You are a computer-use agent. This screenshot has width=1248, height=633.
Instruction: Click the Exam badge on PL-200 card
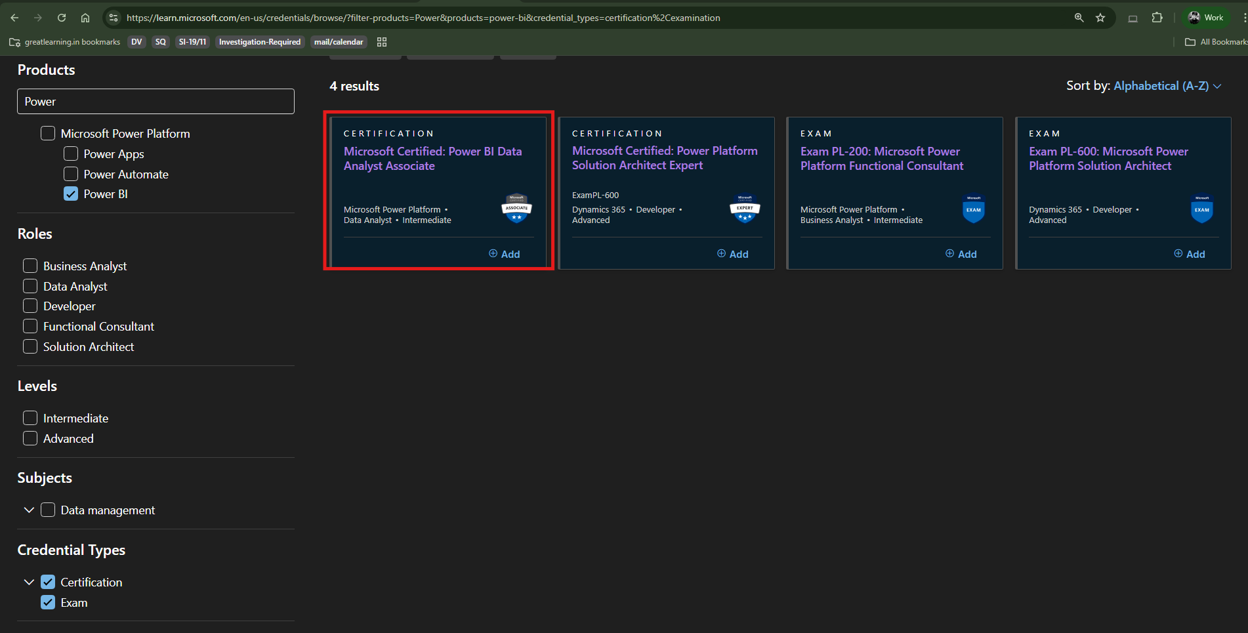point(974,209)
